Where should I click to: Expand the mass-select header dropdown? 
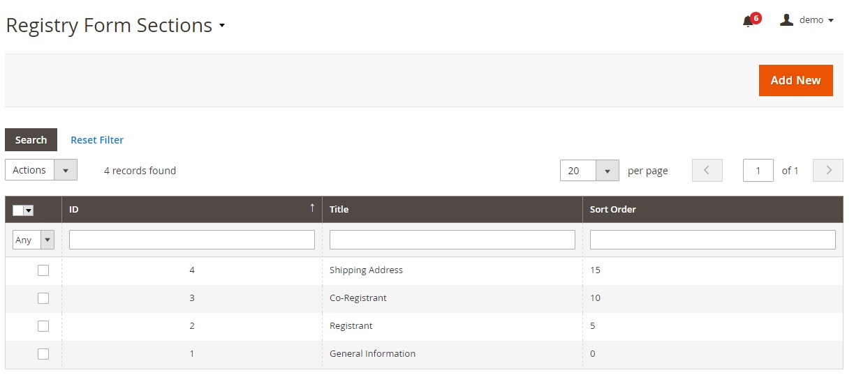click(29, 210)
